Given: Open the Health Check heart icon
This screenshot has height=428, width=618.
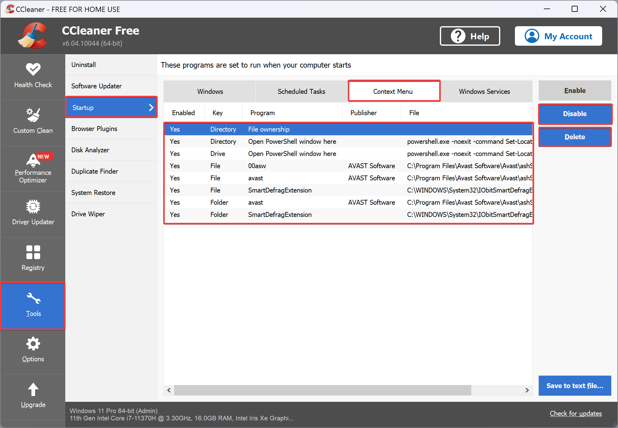Looking at the screenshot, I should [x=33, y=69].
